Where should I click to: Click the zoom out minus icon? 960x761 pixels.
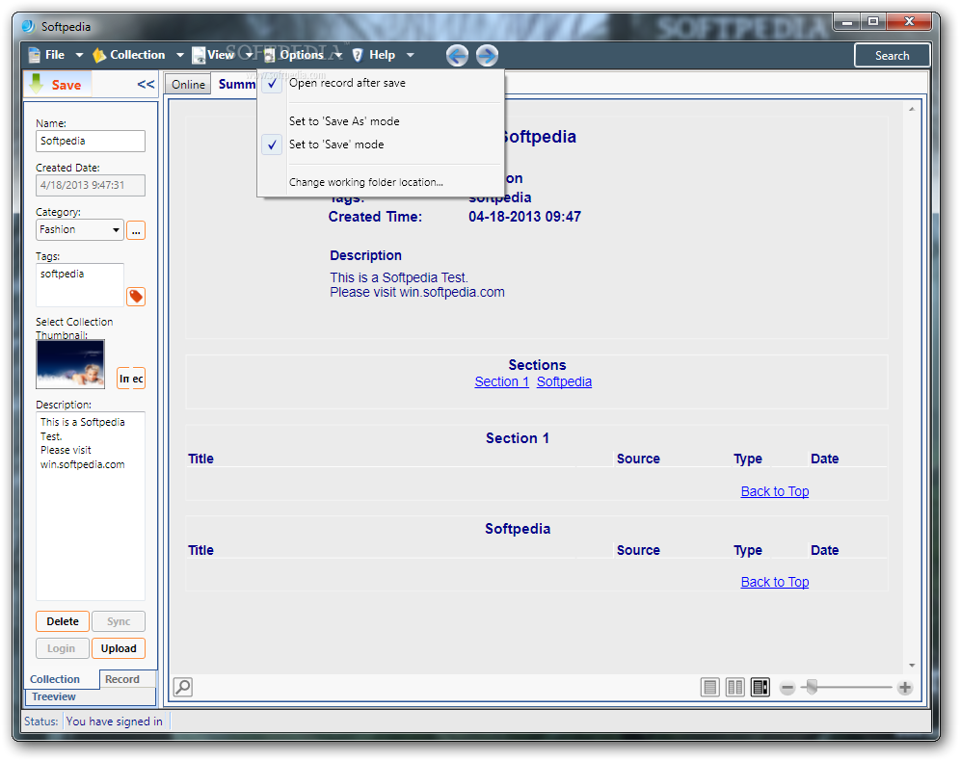click(x=787, y=688)
